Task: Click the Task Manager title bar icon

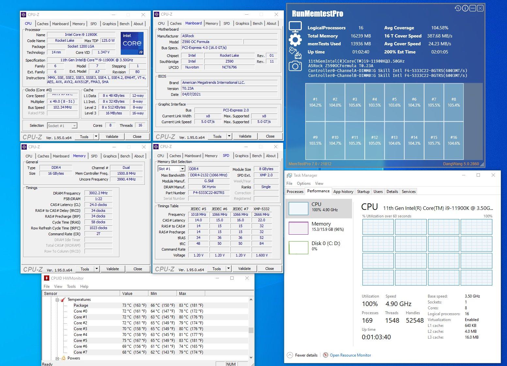Action: 289,175
